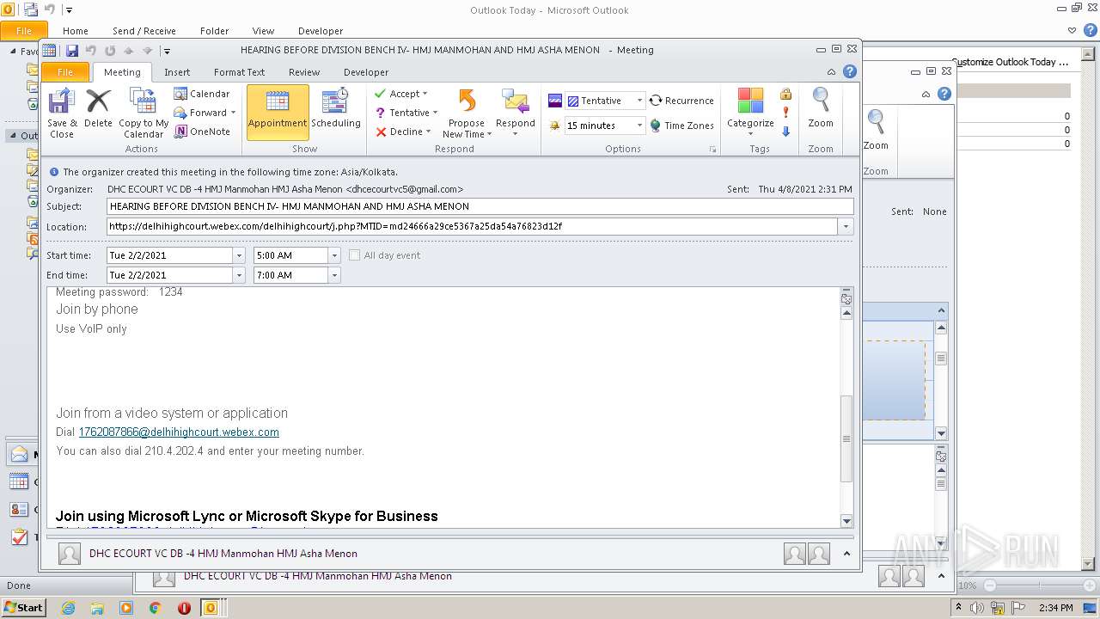Viewport: 1100px width, 619px height.
Task: Propose a new time for the meeting
Action: (467, 113)
